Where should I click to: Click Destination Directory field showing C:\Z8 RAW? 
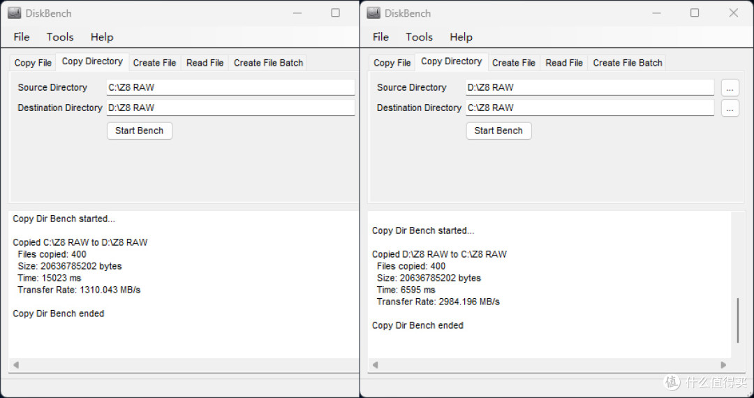(590, 108)
